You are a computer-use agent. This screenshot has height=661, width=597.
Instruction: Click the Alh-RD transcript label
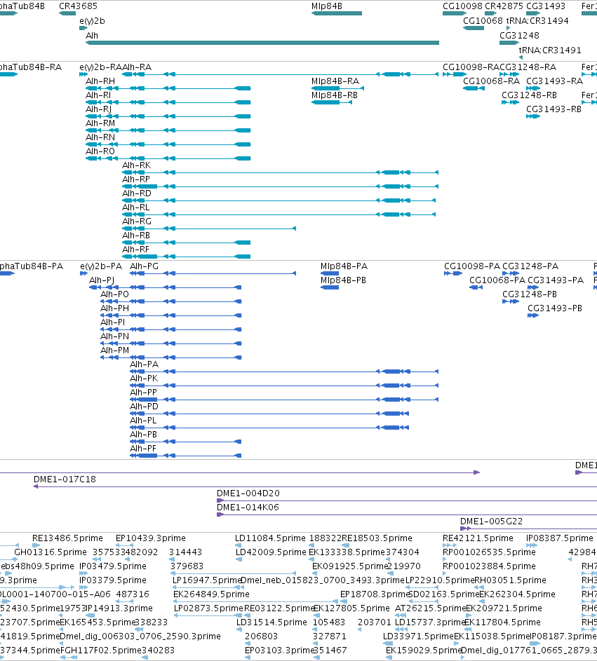point(137,193)
